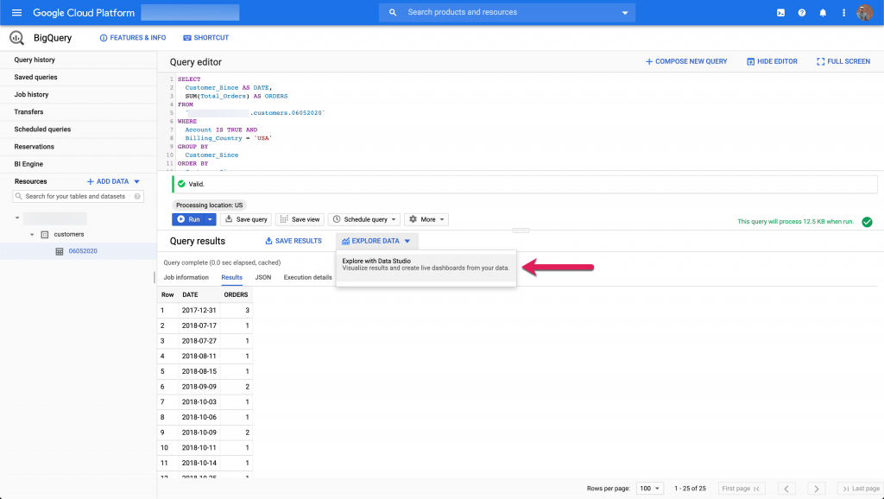The height and width of the screenshot is (499, 884).
Task: Click the 2018-09-09 date cell
Action: 199,387
